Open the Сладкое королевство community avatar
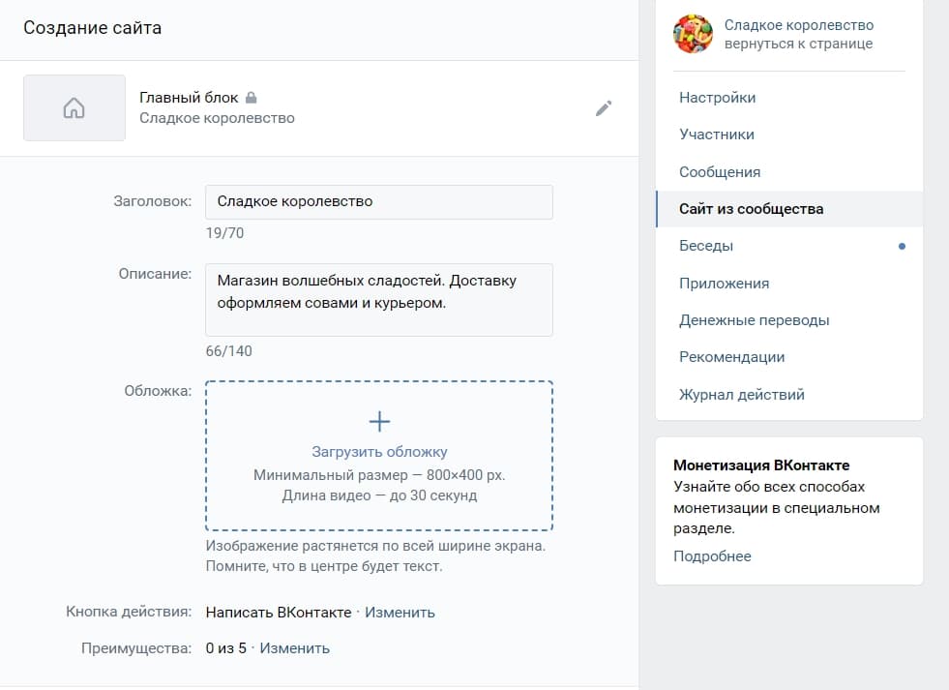949x690 pixels. 693,33
